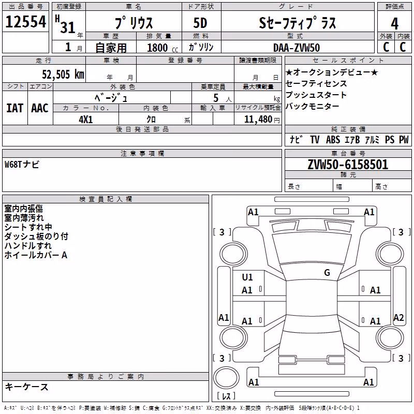
Task: Click セーフティセンス sales point line
Action: [316, 83]
